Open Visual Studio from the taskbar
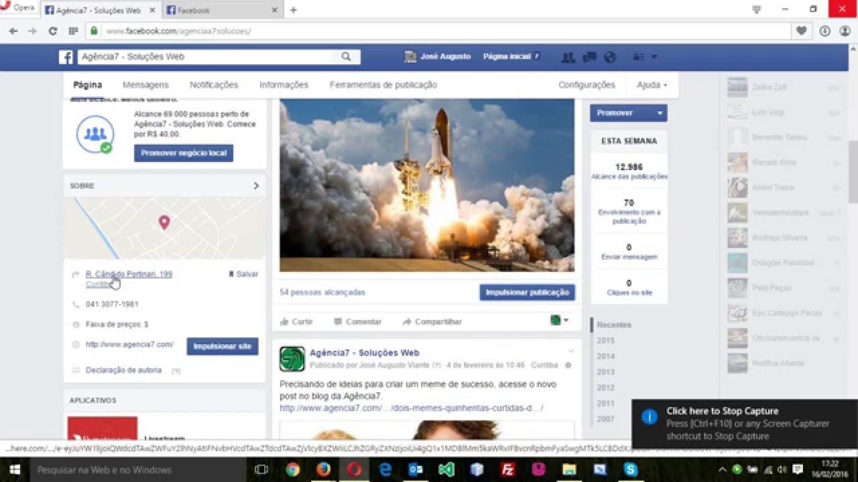 click(x=446, y=470)
